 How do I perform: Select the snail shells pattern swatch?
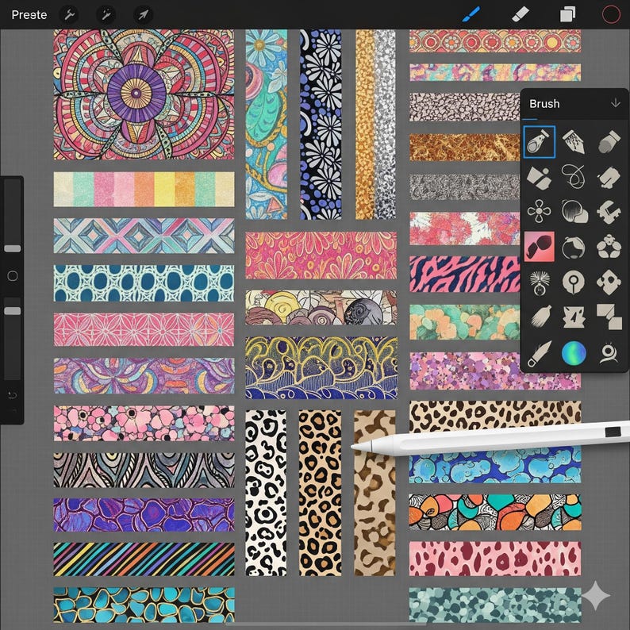coord(321,308)
